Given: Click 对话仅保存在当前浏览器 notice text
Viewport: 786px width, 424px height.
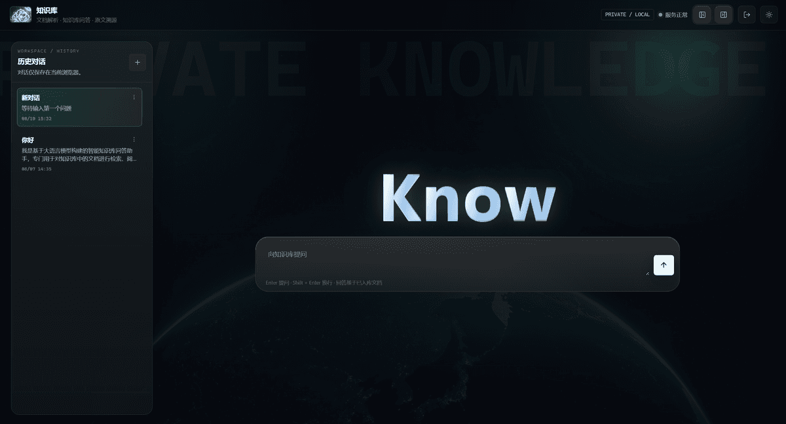Looking at the screenshot, I should [x=50, y=72].
